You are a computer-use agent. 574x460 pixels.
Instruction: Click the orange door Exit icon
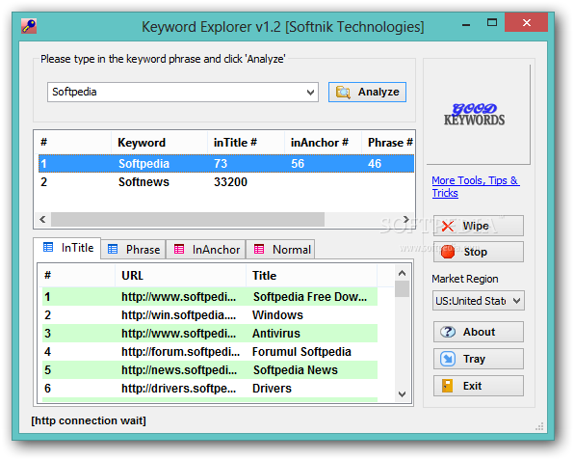[x=447, y=386]
